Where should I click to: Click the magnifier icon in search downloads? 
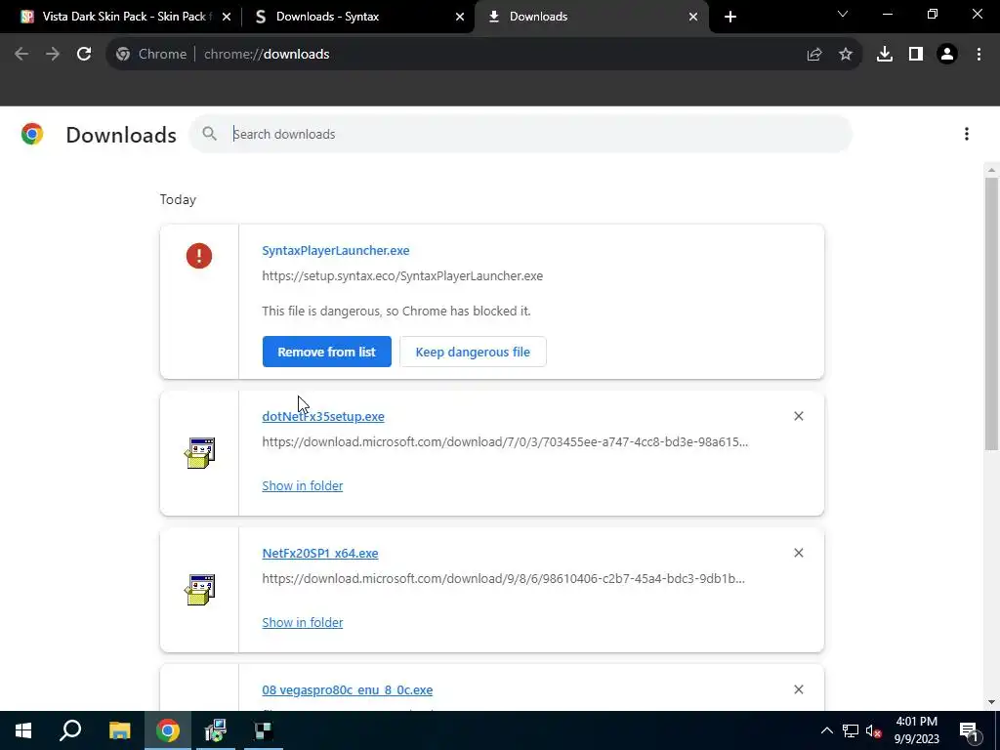[x=209, y=133]
